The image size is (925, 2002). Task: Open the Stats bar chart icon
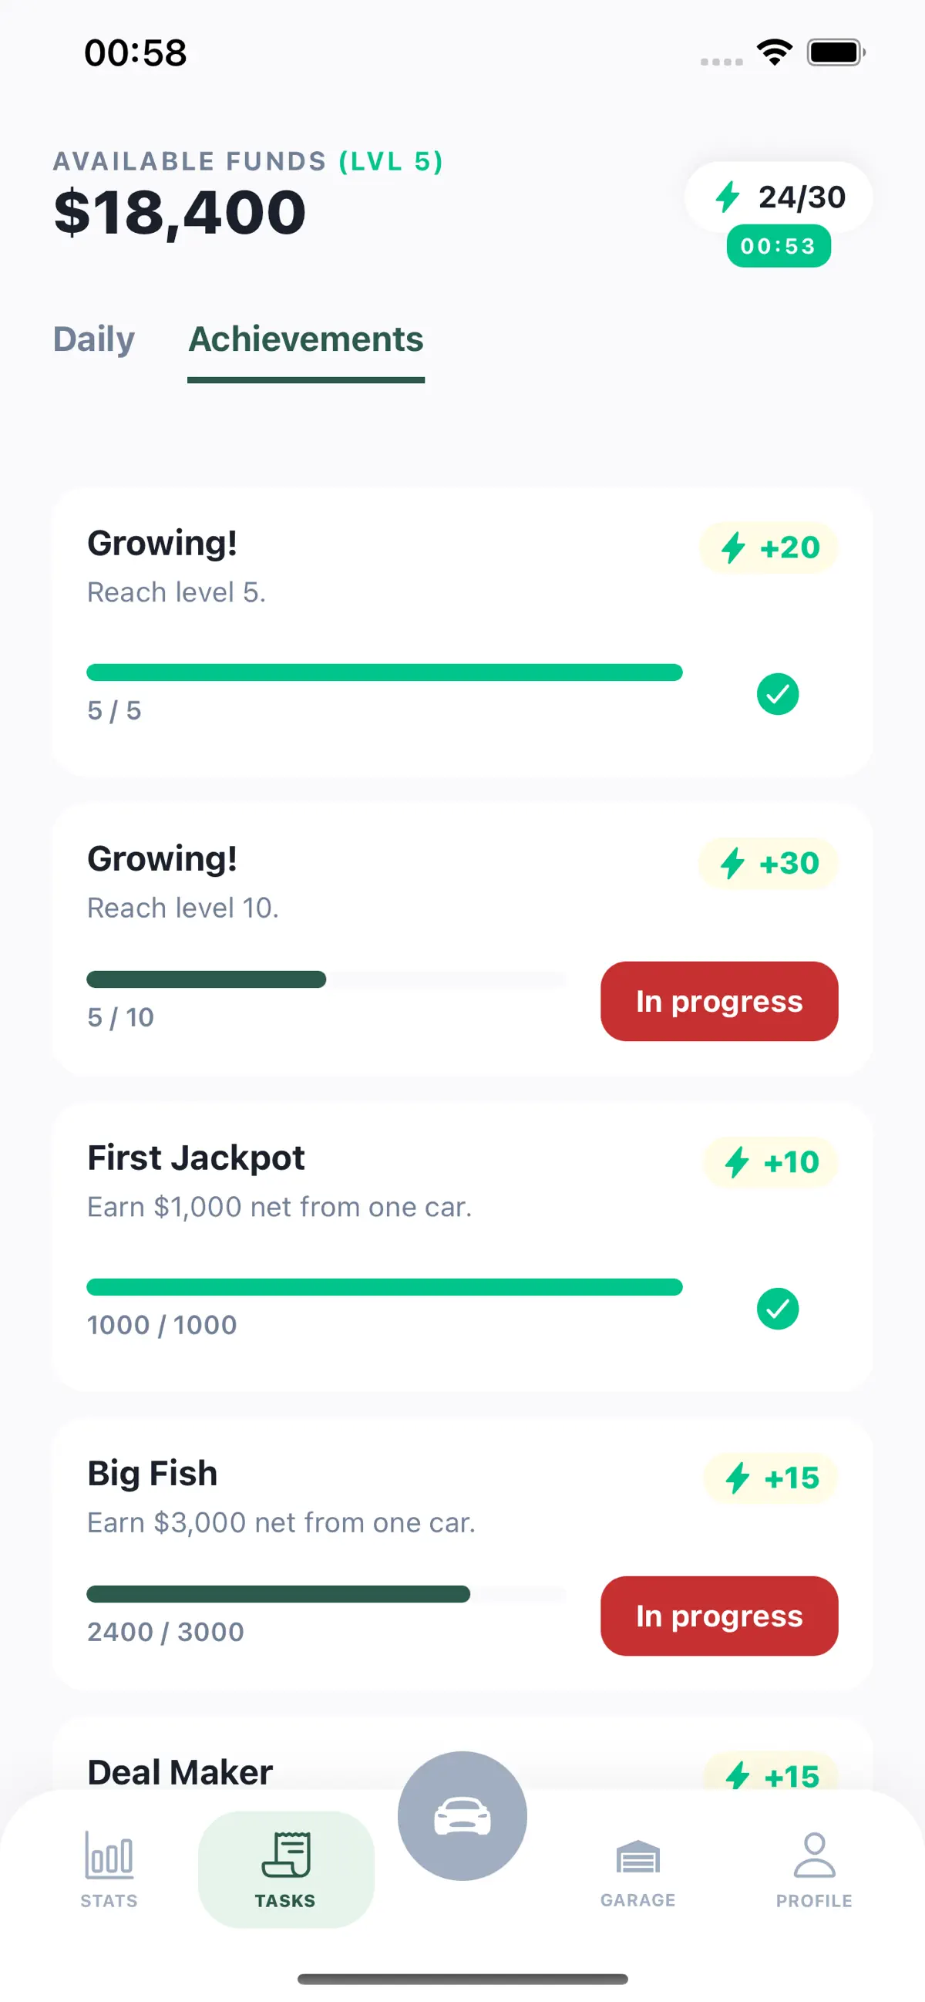[x=109, y=1855]
